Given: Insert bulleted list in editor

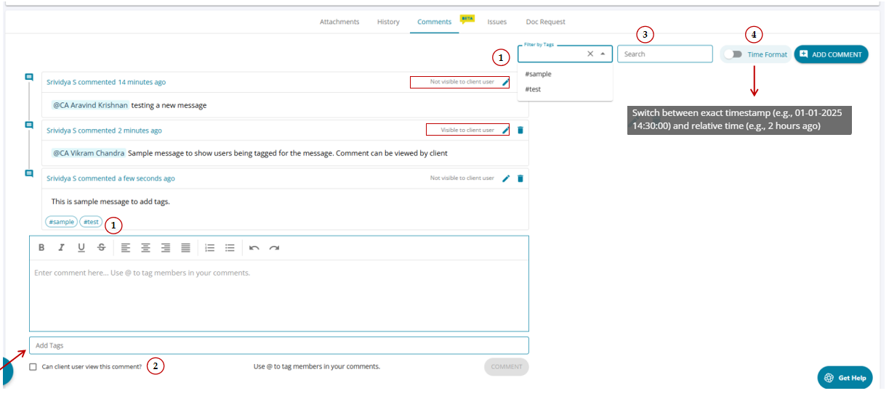Looking at the screenshot, I should pyautogui.click(x=230, y=248).
